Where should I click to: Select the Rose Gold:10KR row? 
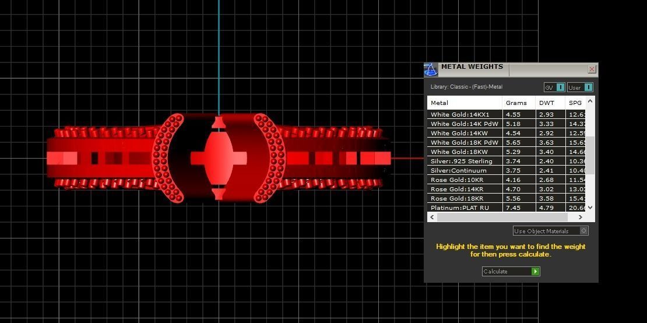pos(507,180)
